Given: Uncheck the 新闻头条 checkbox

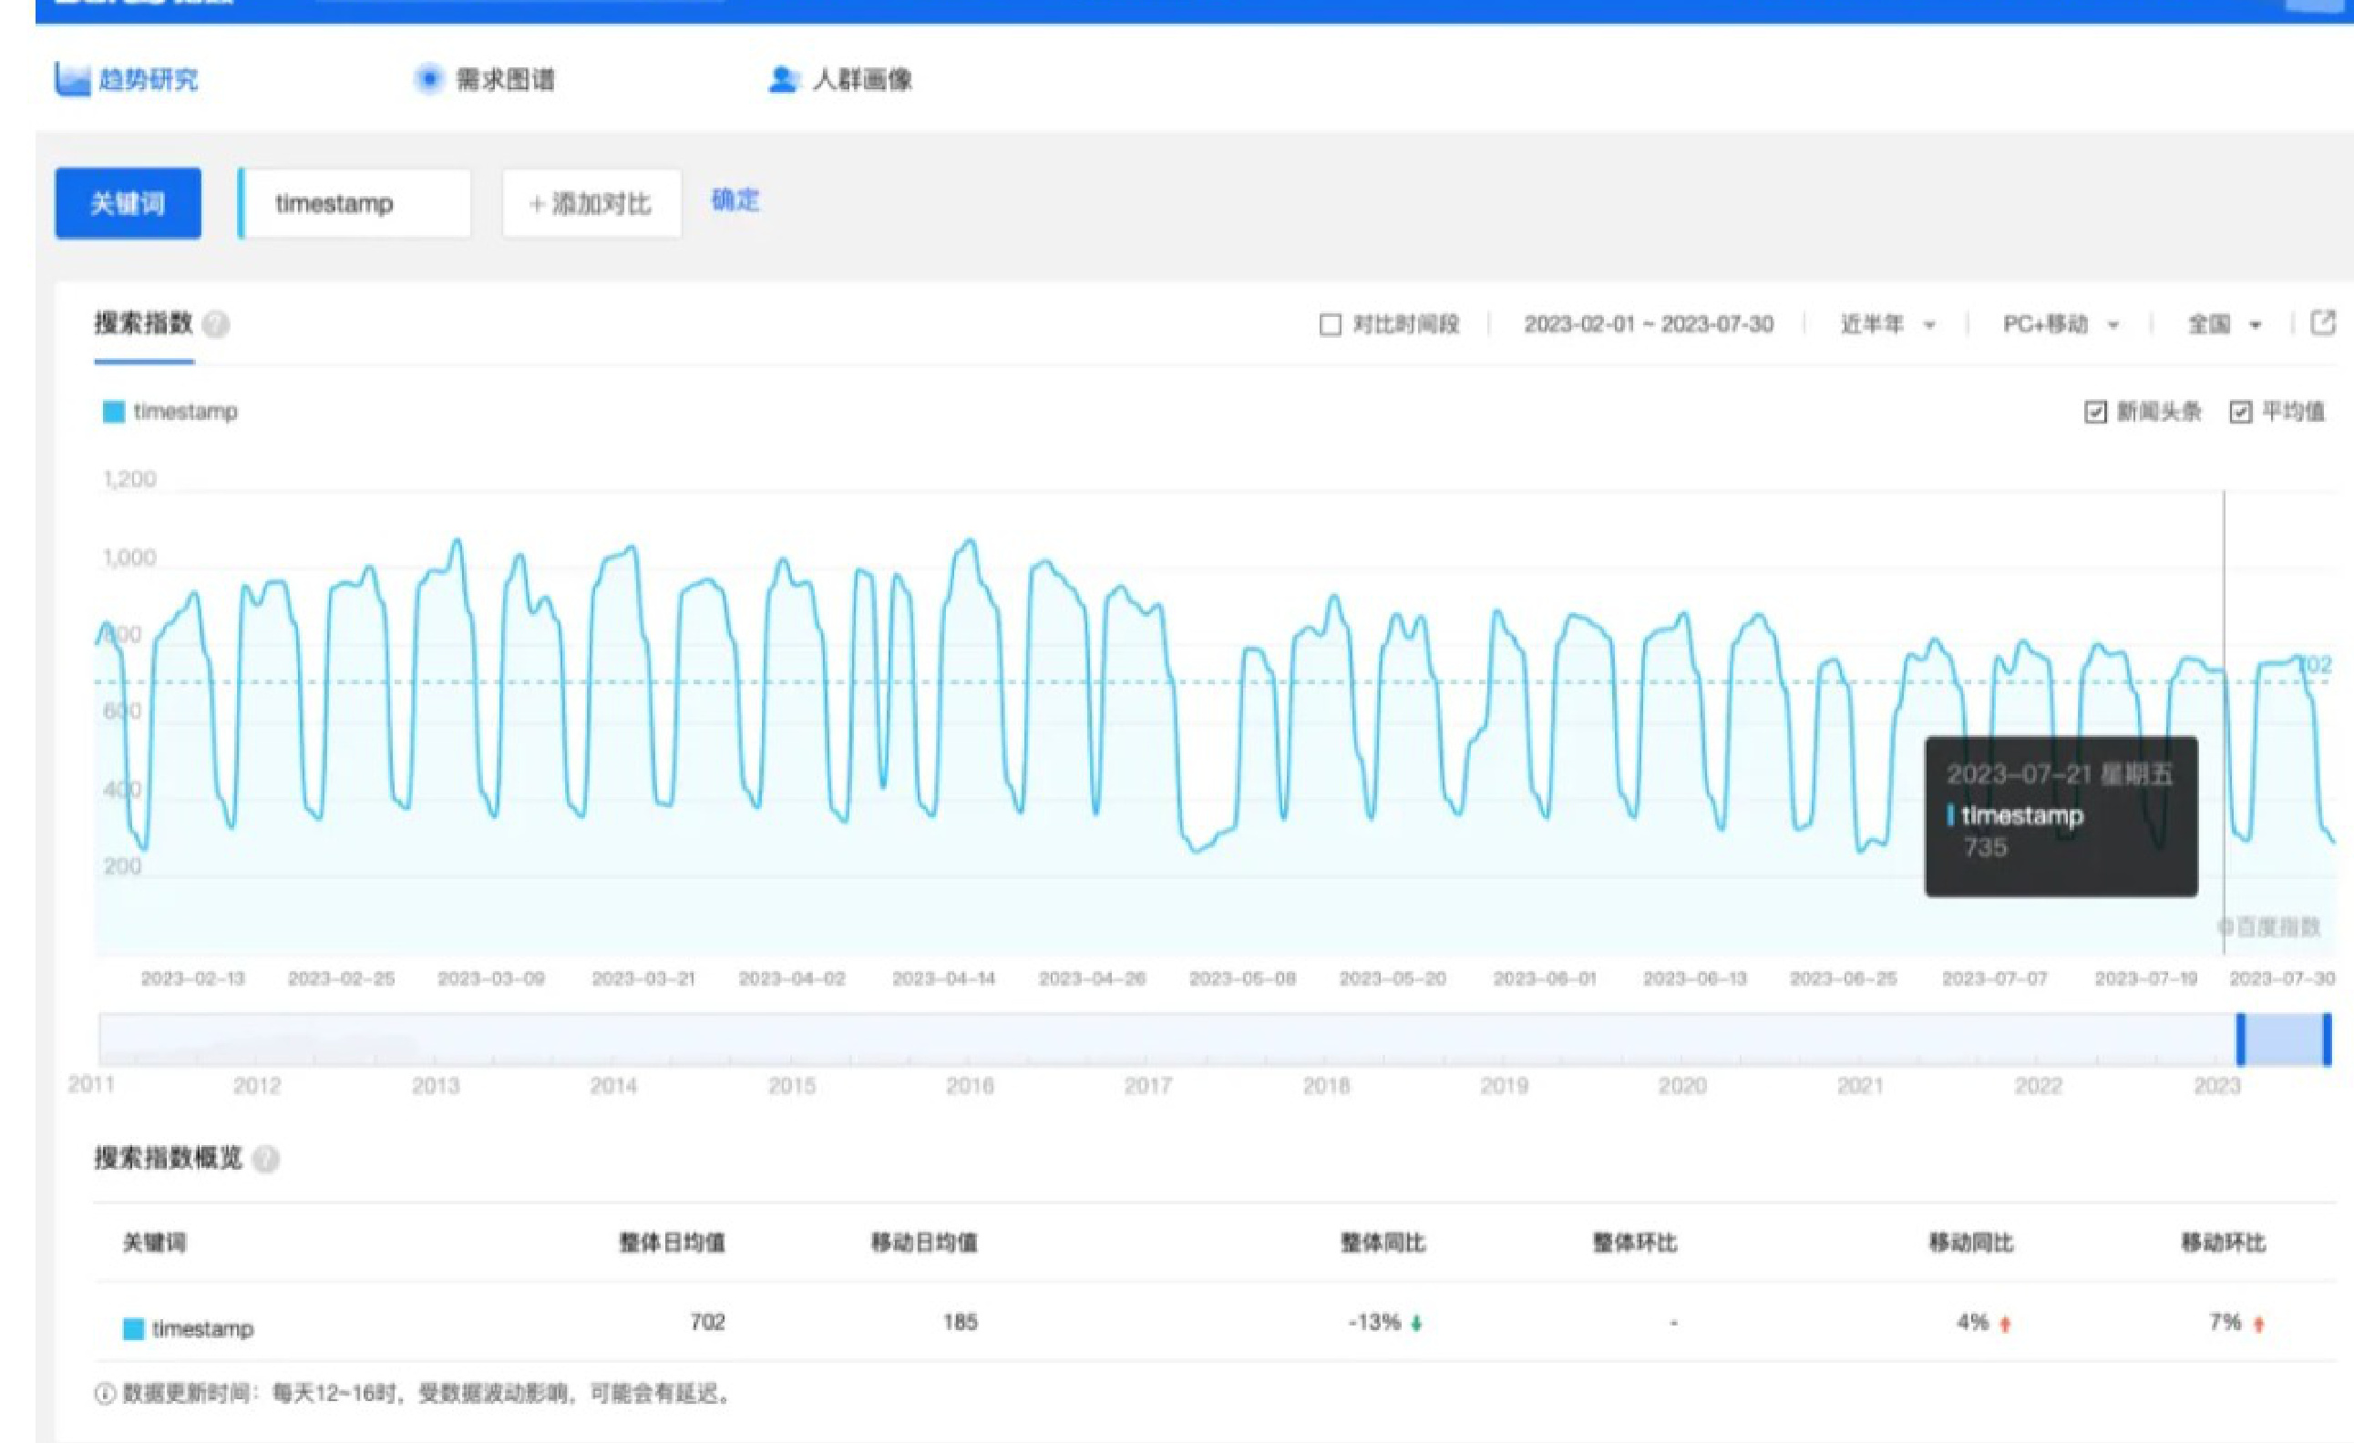Looking at the screenshot, I should pos(2094,413).
